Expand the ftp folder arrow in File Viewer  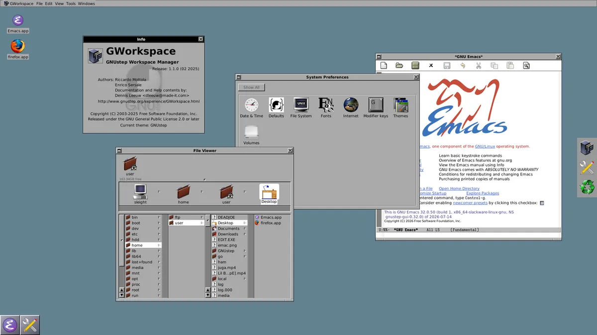[202, 217]
